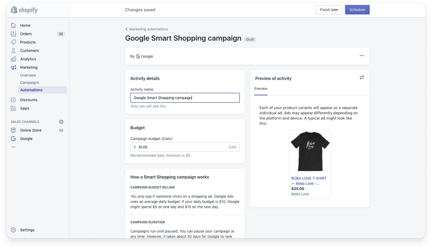Click CAMPAIGN BUDGET BILLING heading
432x249 pixels.
(x=152, y=187)
